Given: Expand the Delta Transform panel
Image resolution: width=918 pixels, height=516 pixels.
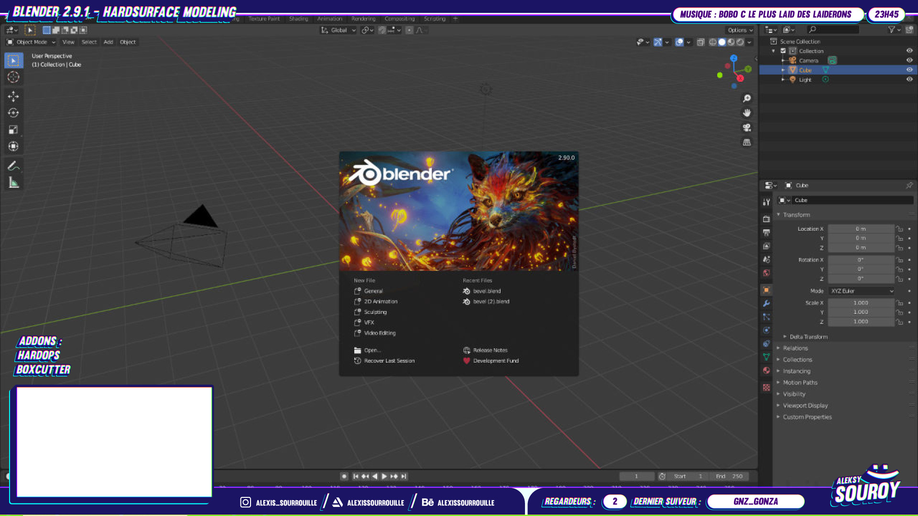Looking at the screenshot, I should point(808,337).
